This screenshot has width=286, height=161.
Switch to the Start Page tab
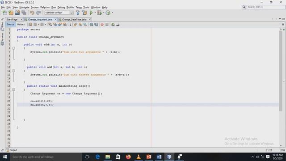coord(12,19)
